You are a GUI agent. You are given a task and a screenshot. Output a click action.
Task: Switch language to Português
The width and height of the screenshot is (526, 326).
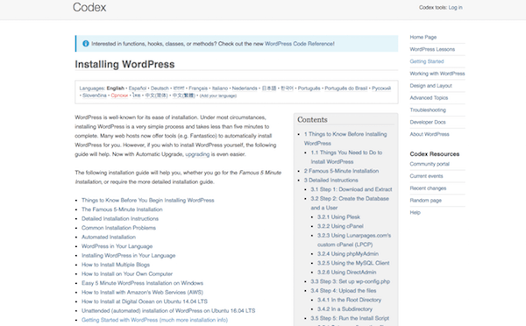click(x=309, y=89)
